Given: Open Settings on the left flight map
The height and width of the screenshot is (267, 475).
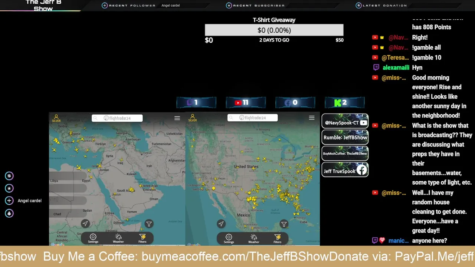Looking at the screenshot, I should [x=93, y=238].
